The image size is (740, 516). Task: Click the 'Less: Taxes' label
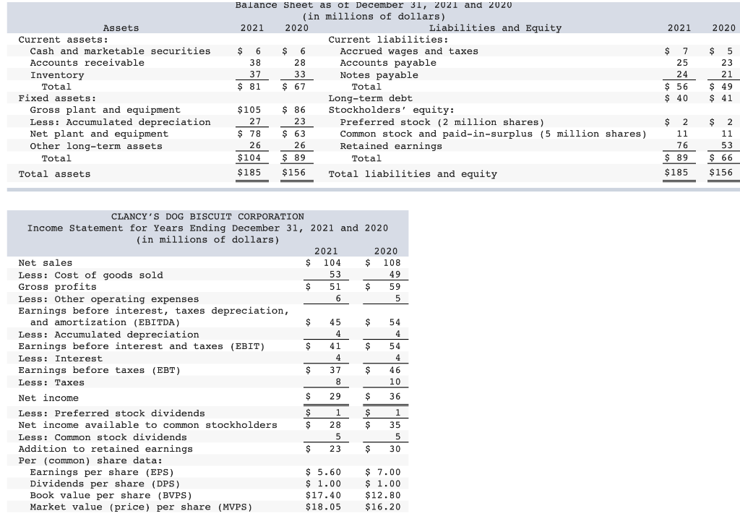(51, 383)
